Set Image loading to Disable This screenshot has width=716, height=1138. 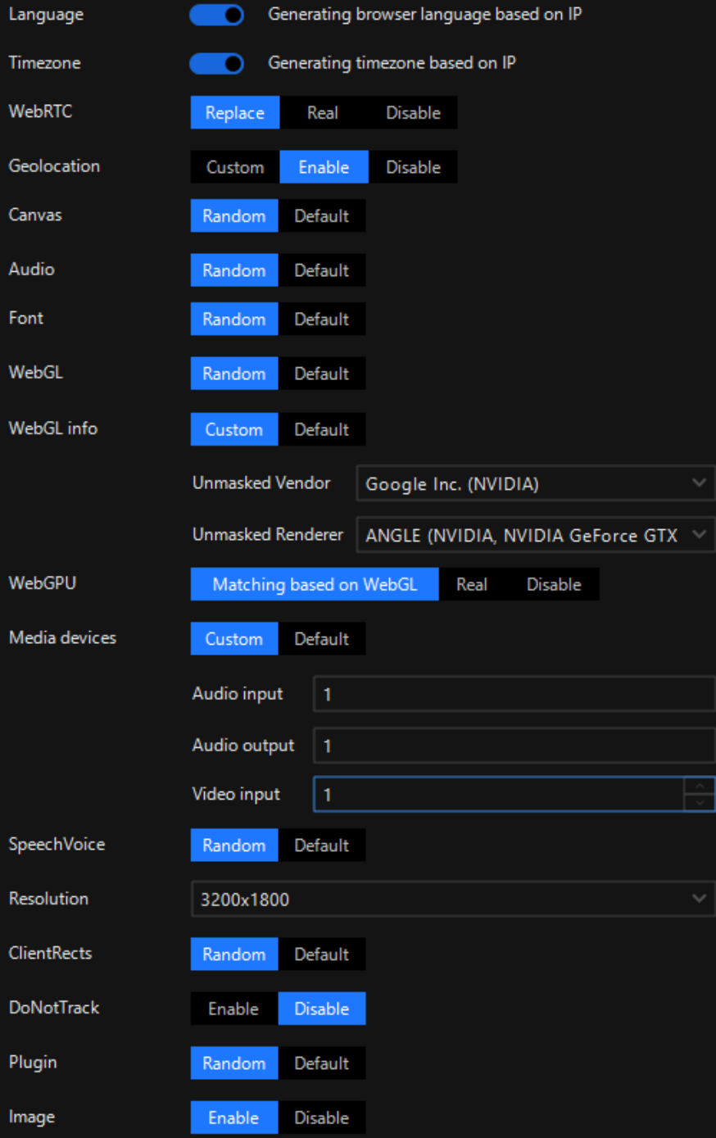321,1118
